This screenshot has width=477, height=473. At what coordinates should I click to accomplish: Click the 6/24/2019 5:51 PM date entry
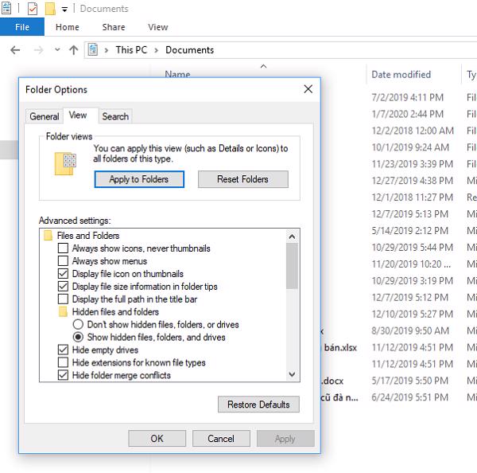click(409, 397)
